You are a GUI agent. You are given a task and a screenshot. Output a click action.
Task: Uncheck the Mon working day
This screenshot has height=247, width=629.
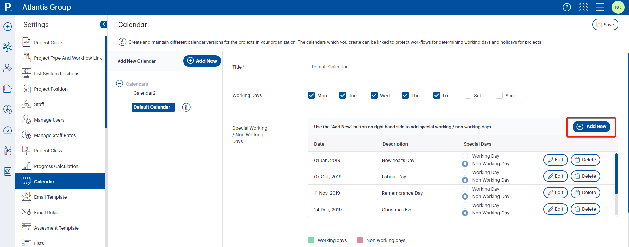[x=311, y=95]
